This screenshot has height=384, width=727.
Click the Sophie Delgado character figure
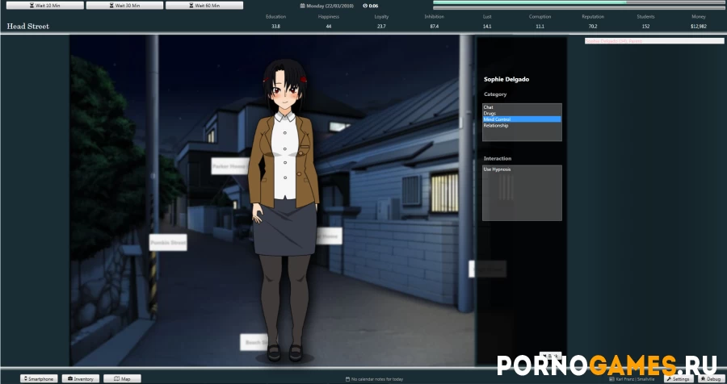pyautogui.click(x=284, y=211)
